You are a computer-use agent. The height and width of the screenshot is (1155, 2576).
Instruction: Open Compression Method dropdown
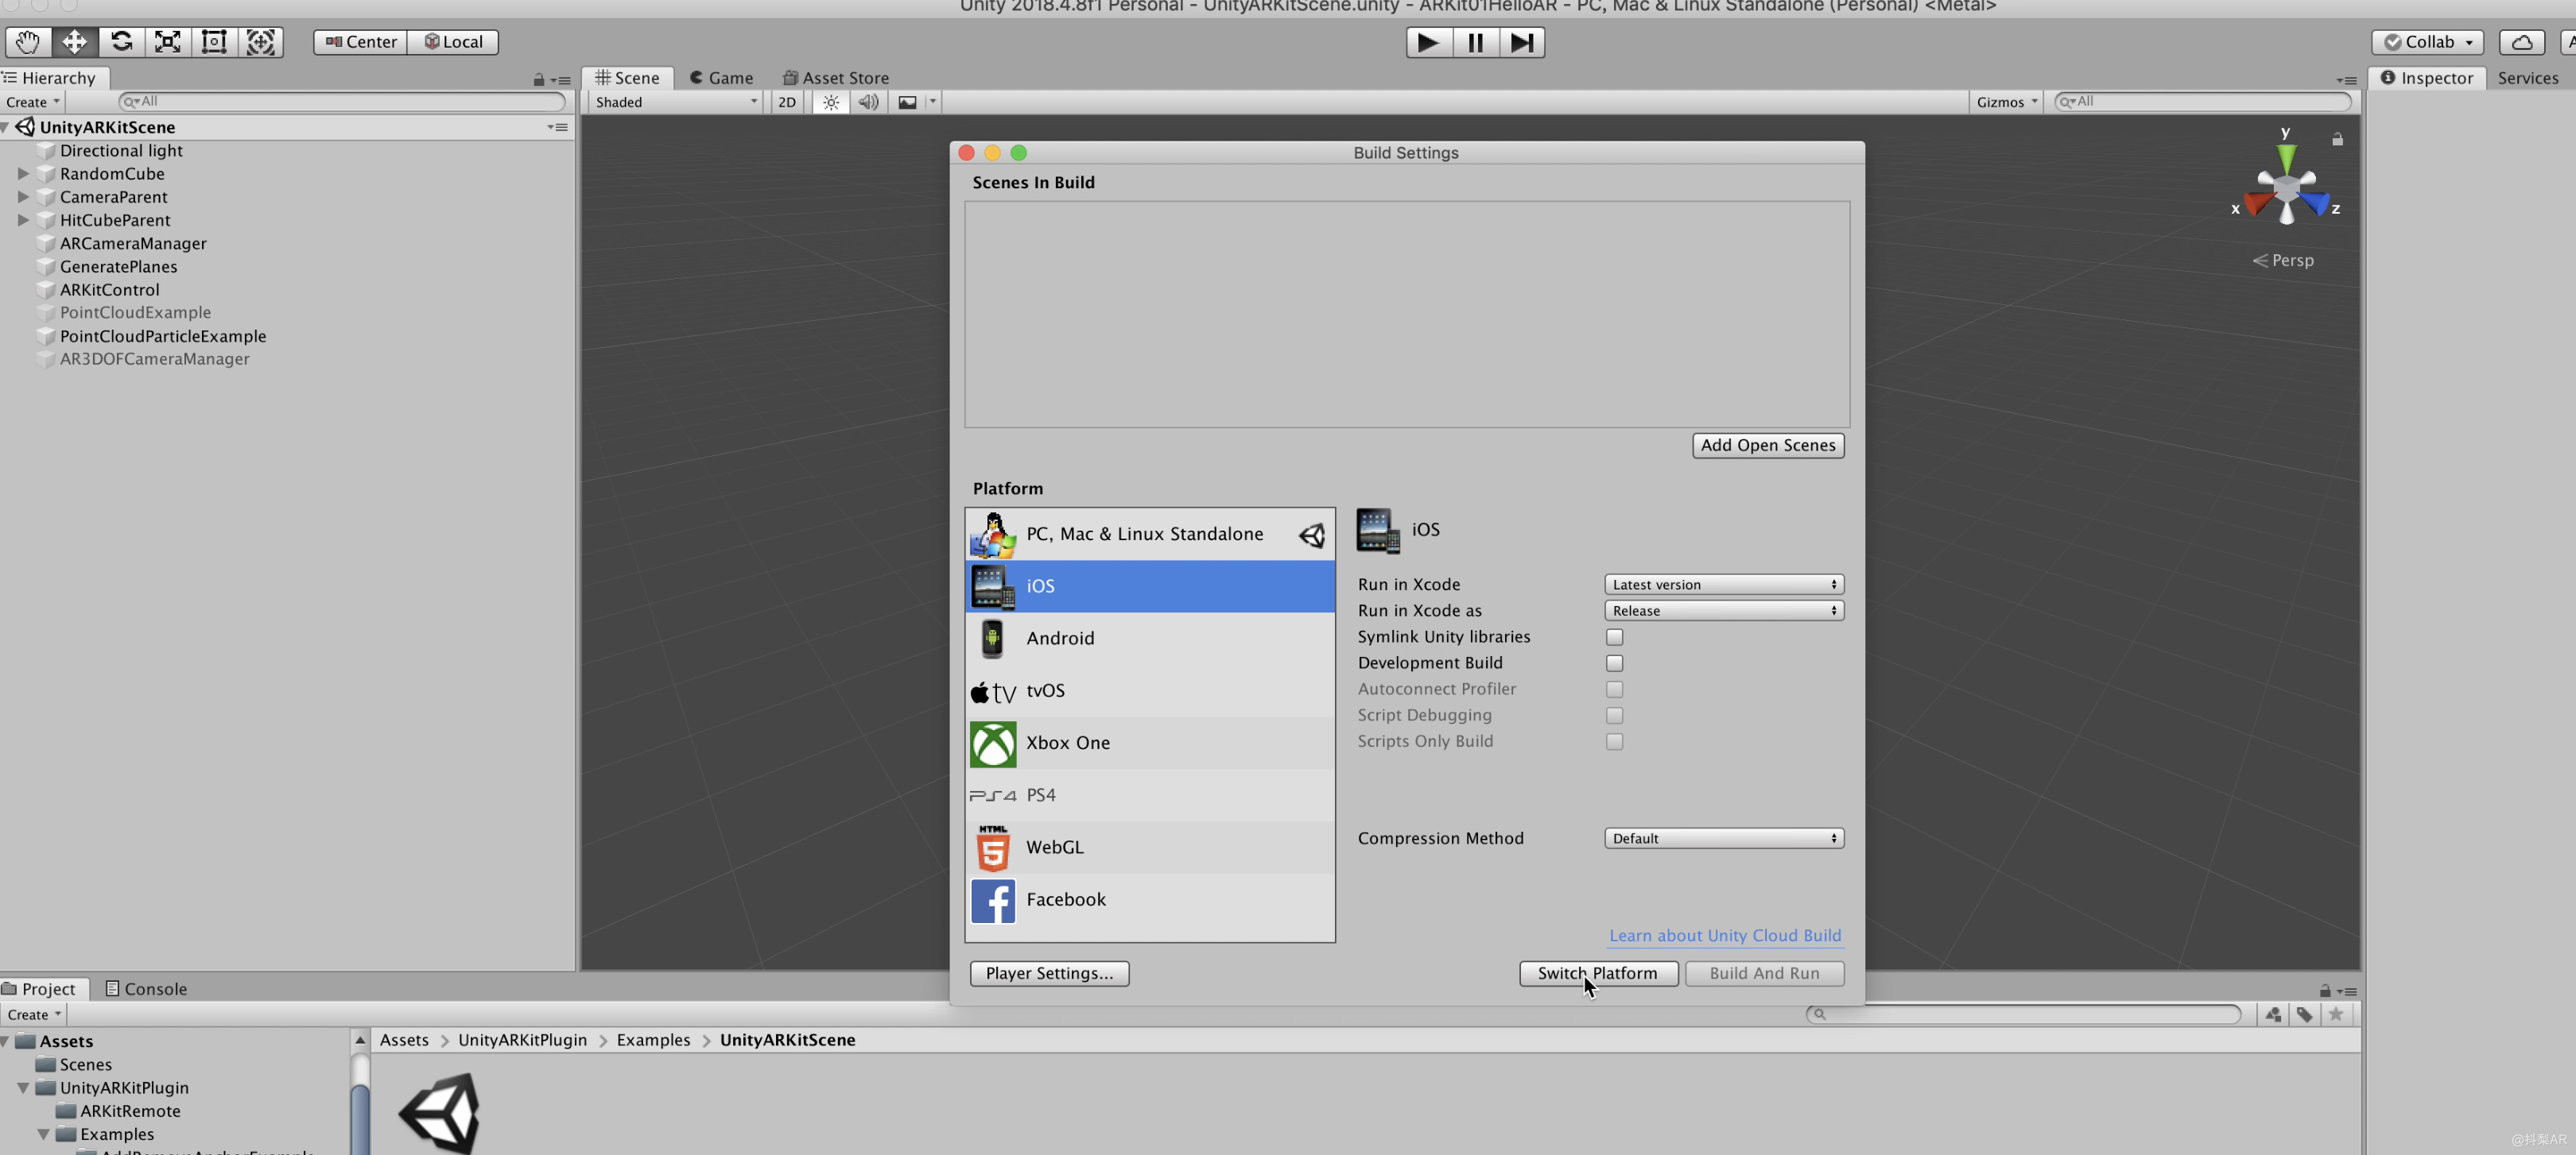[x=1723, y=838]
